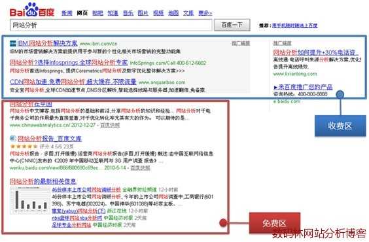Click the blue 收费区 label box

click(x=340, y=126)
